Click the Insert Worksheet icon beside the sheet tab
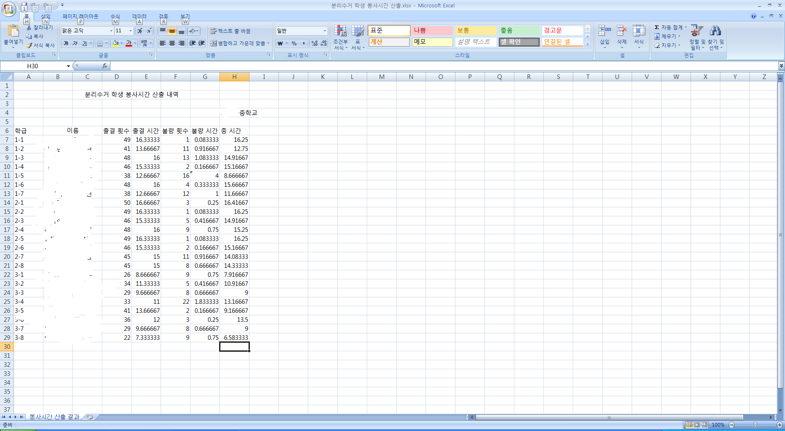 click(90, 417)
